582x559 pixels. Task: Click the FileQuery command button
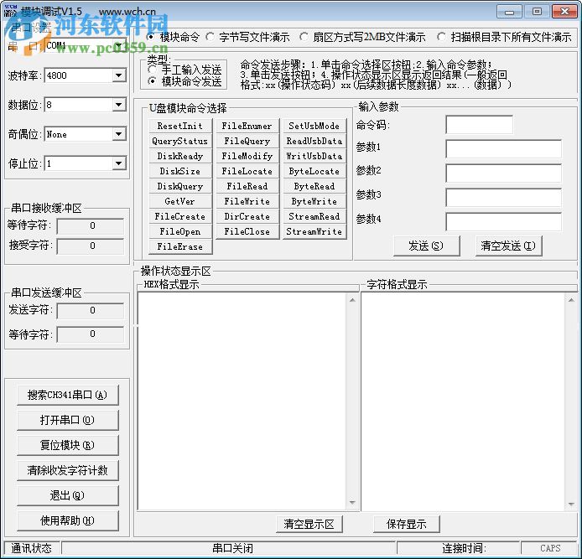(x=247, y=141)
